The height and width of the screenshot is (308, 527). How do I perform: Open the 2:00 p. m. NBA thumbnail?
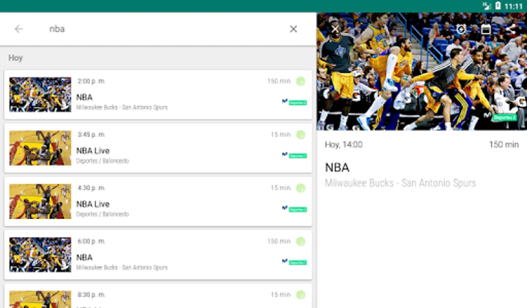[40, 94]
